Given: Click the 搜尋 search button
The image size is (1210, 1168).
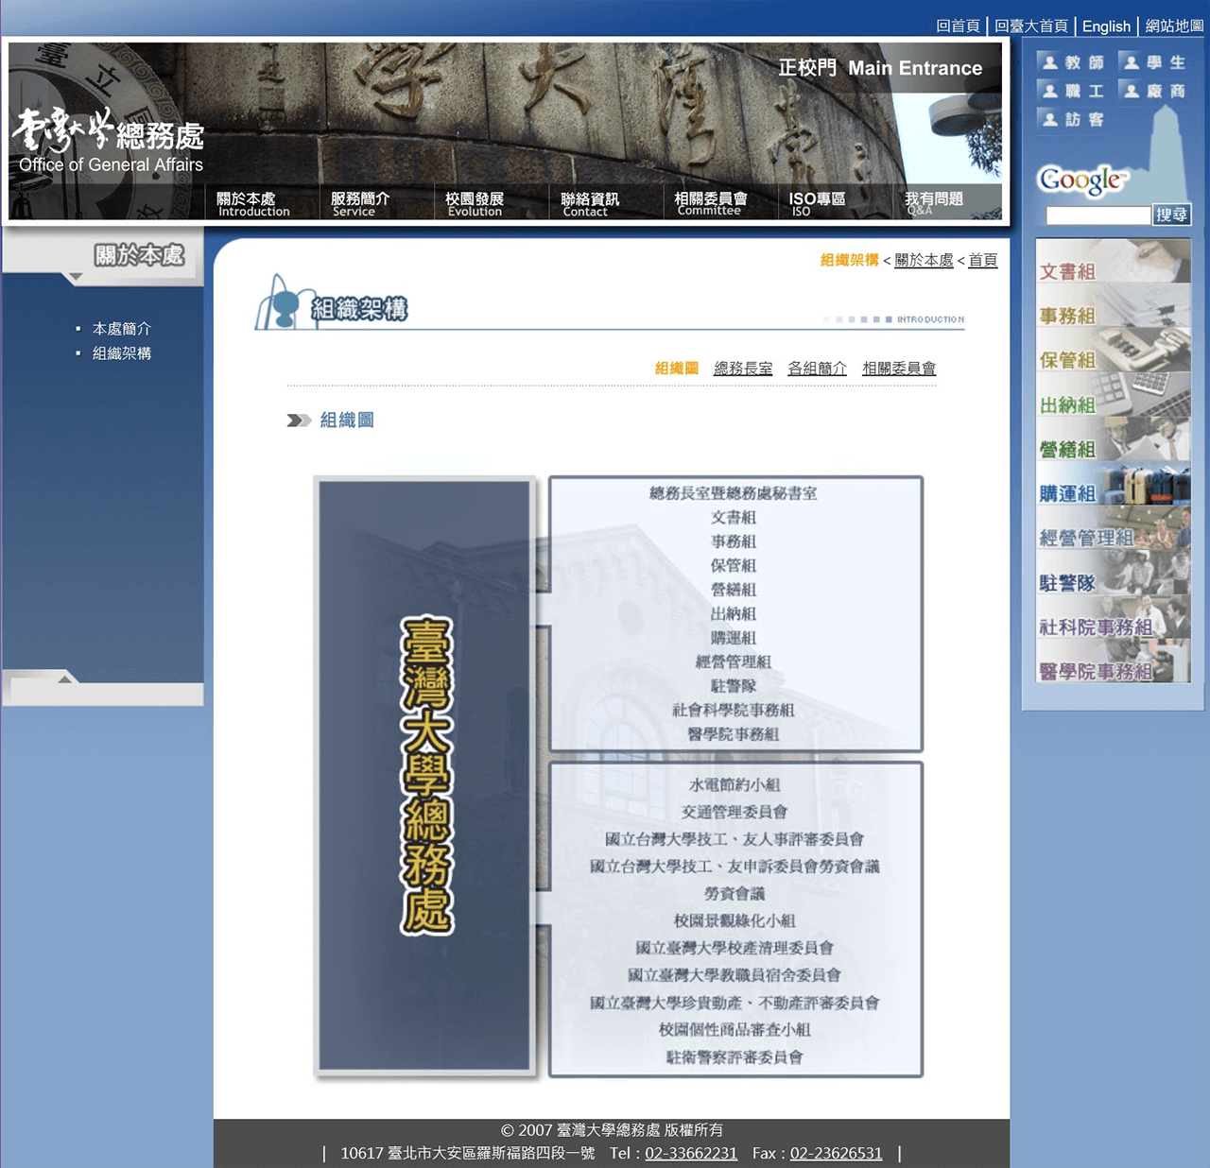Looking at the screenshot, I should tap(1172, 215).
